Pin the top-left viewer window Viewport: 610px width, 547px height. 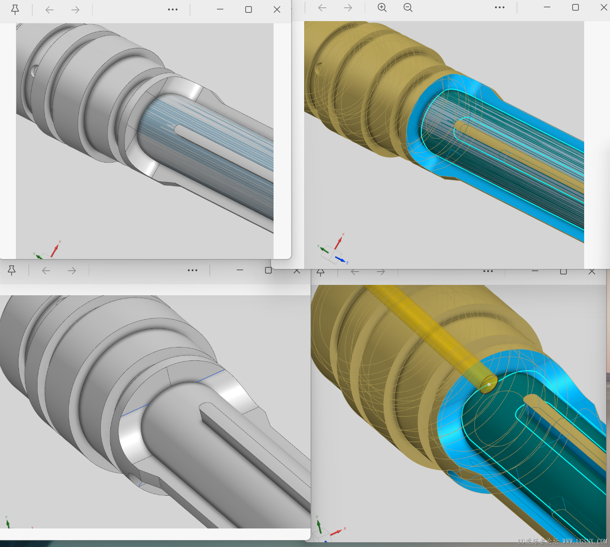click(x=15, y=9)
